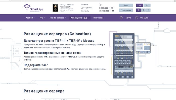This screenshot has width=176, height=100.
Task: Click heading Поддержка 24/7
Action: point(36,65)
